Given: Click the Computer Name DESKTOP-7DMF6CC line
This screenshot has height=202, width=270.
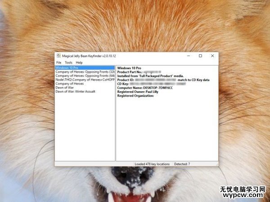Looking at the screenshot, I should tap(145, 88).
